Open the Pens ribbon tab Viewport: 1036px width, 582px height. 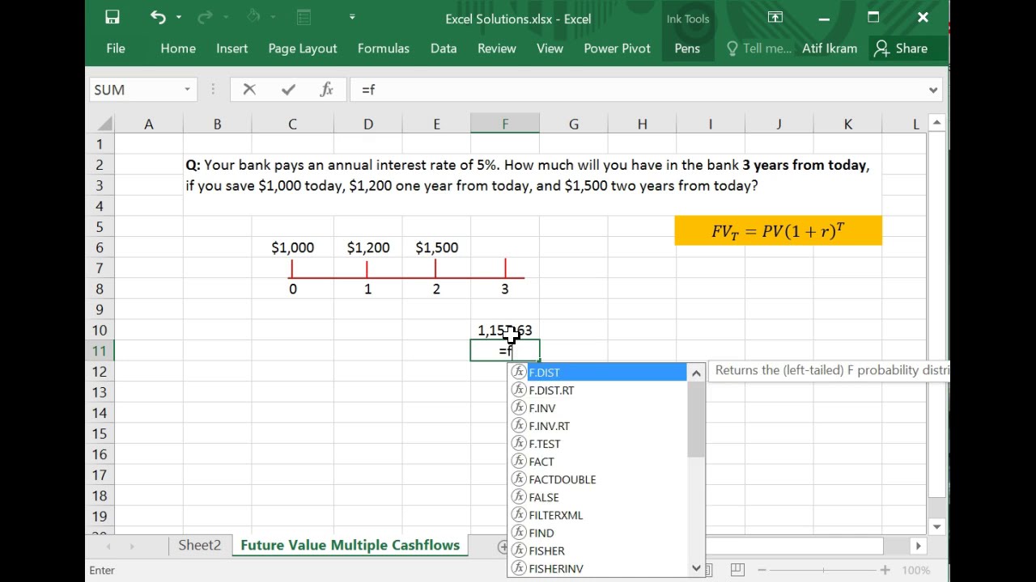[687, 48]
